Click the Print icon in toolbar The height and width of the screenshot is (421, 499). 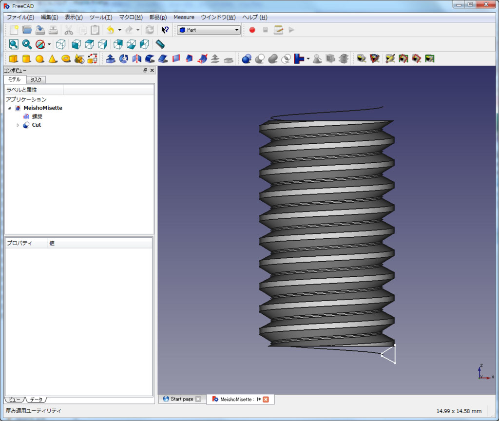(x=53, y=30)
